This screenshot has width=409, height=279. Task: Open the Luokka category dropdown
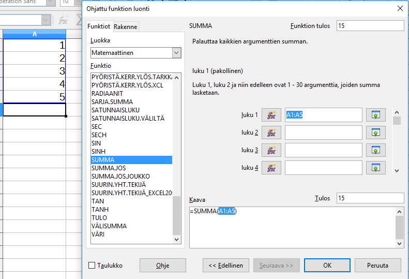coord(176,53)
